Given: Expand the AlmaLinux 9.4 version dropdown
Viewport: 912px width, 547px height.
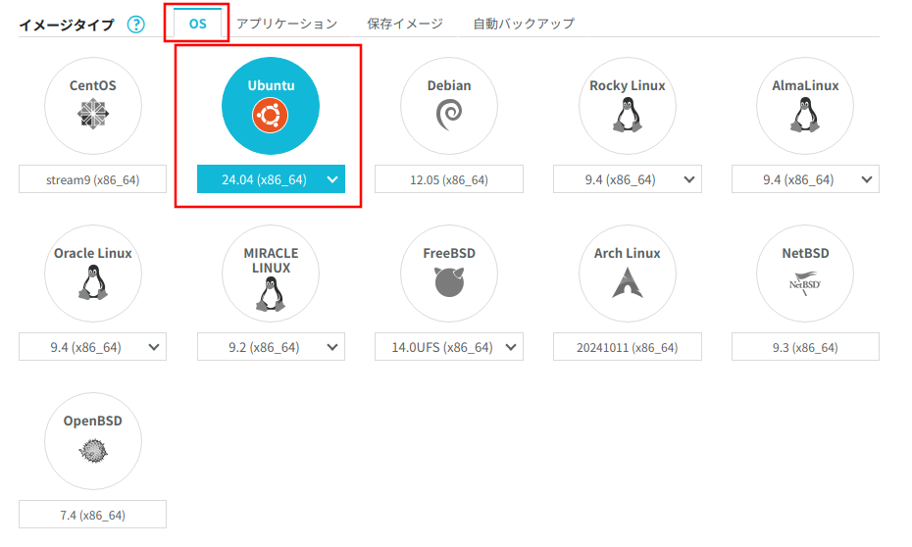Looking at the screenshot, I should 805,179.
